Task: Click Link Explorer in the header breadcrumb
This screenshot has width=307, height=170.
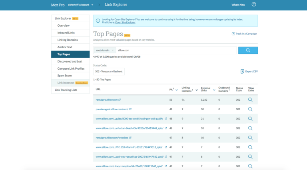Action: tap(116, 5)
